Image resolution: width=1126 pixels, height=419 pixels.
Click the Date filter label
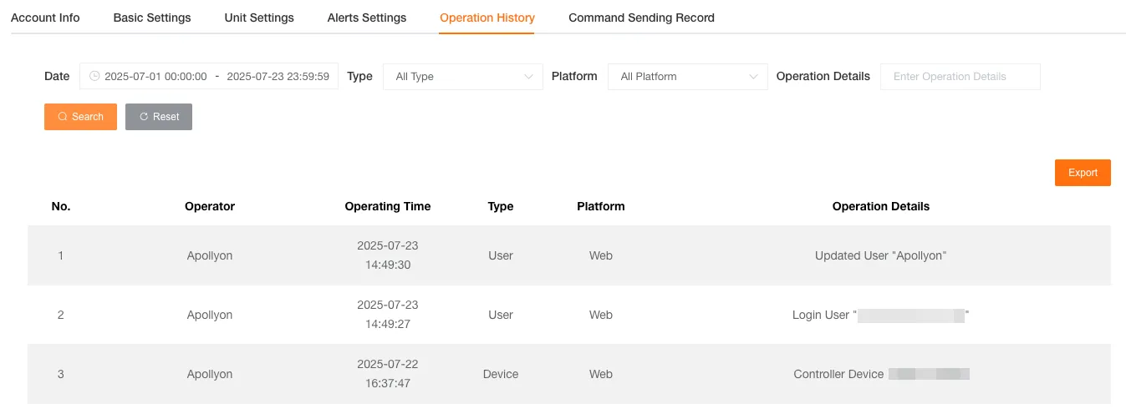[x=57, y=76]
